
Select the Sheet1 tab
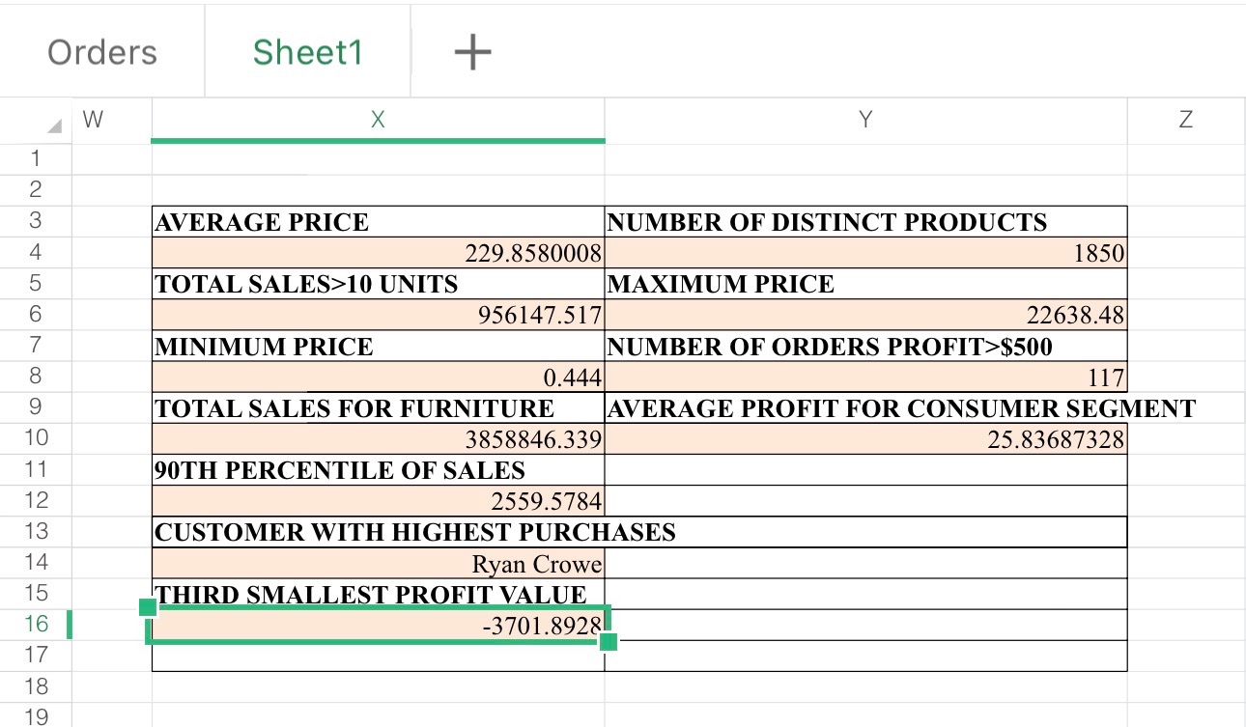point(307,52)
